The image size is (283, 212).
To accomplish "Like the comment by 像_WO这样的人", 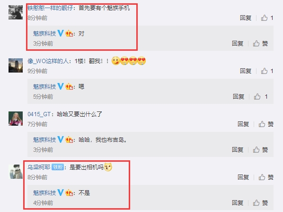I will point(267,71).
